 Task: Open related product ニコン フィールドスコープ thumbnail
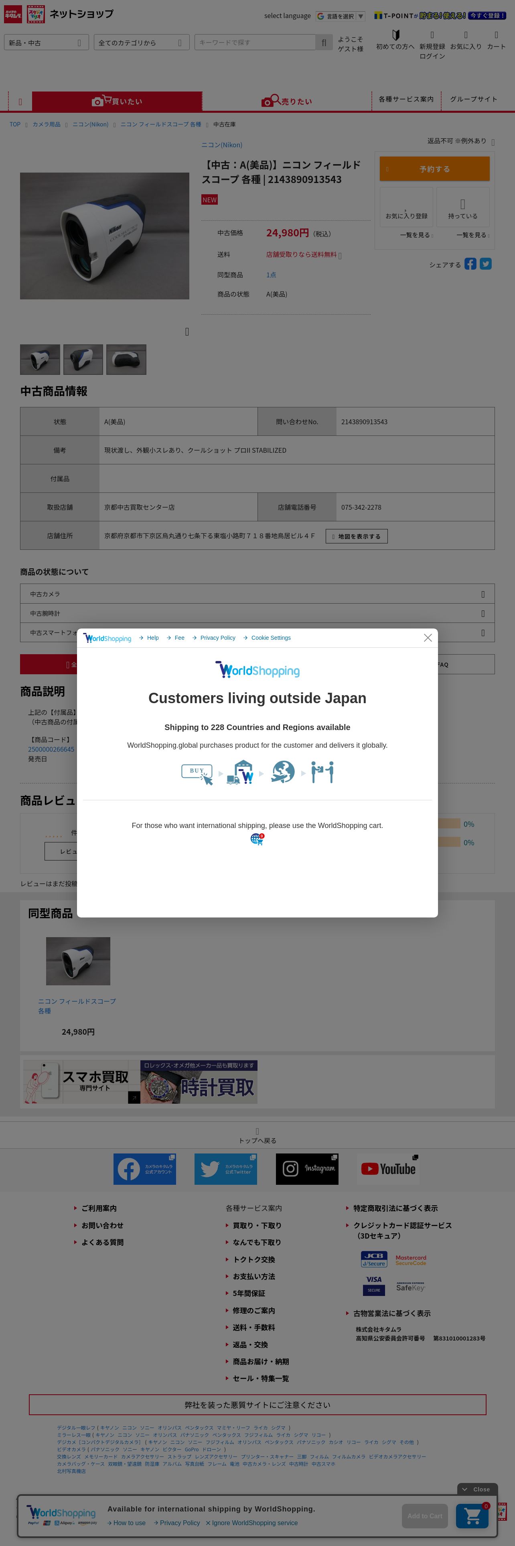pyautogui.click(x=78, y=961)
